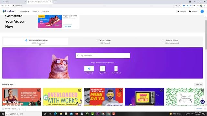Image resolution: width=207 pixels, height=116 pixels.
Task: Close the downloads bar
Action: click(x=205, y=109)
